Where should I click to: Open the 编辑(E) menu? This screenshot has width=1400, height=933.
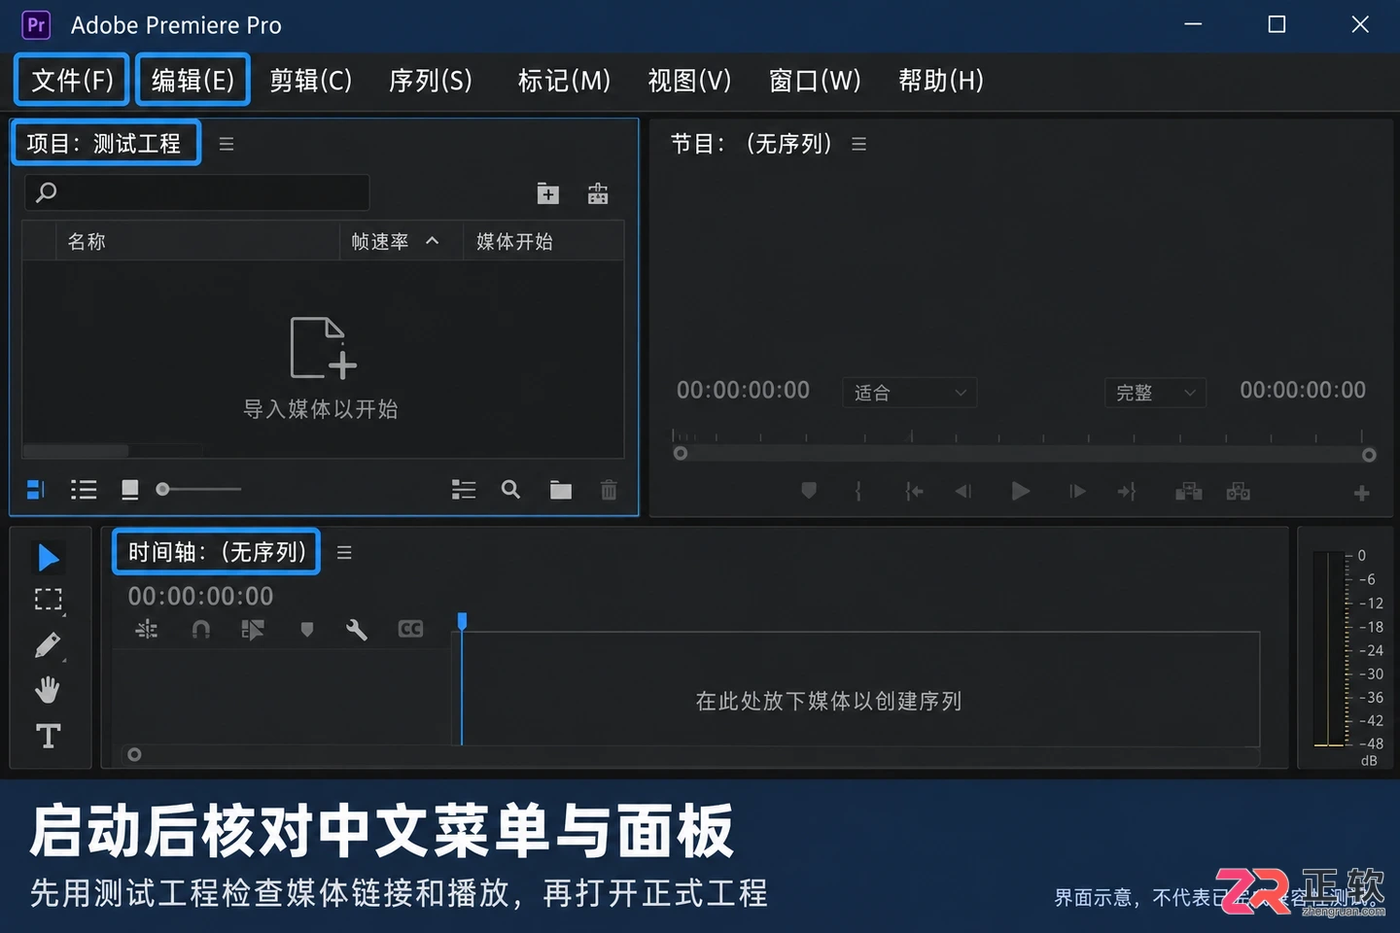pyautogui.click(x=192, y=80)
